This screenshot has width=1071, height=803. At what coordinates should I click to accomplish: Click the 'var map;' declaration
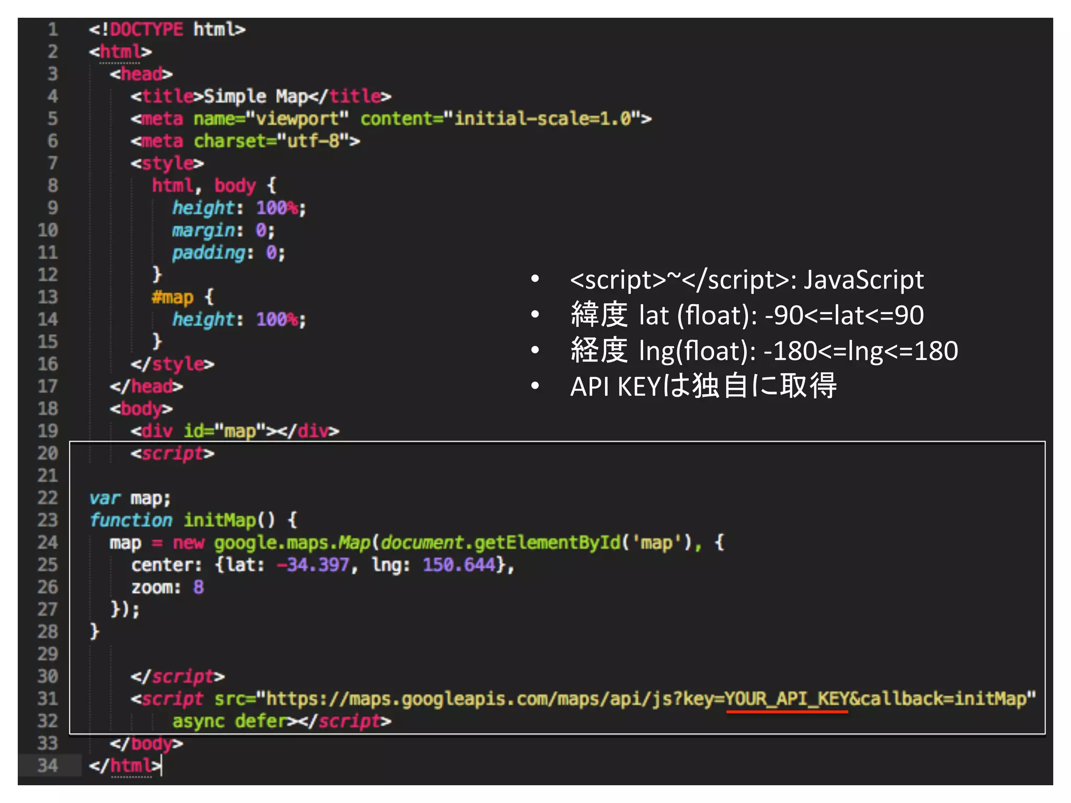click(x=130, y=498)
